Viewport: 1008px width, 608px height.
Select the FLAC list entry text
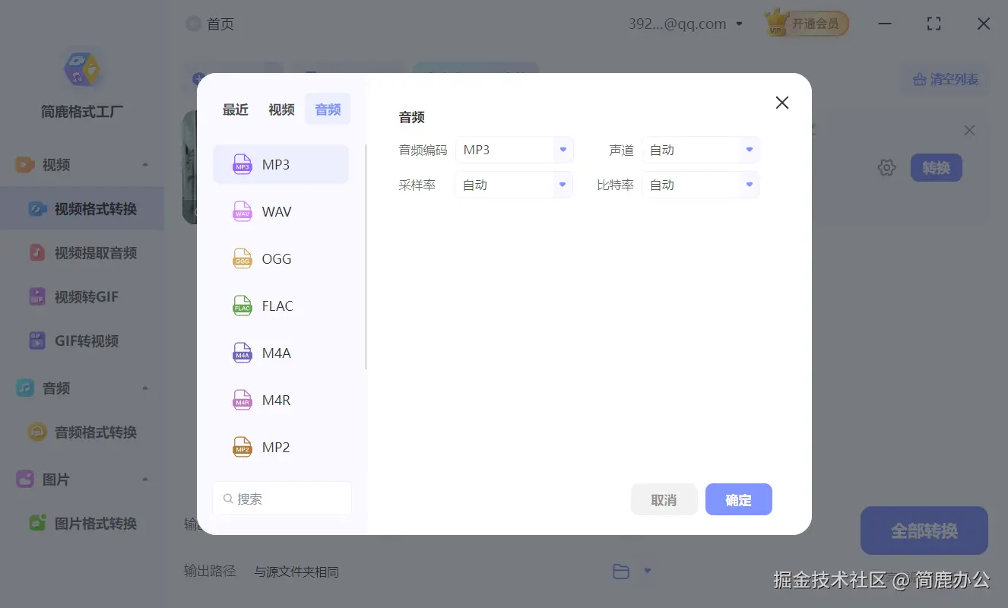click(277, 306)
